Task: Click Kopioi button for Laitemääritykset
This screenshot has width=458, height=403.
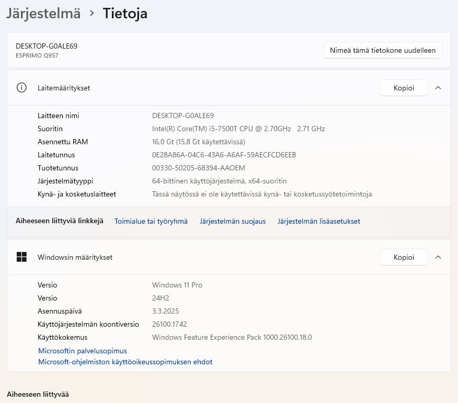Action: coord(404,88)
